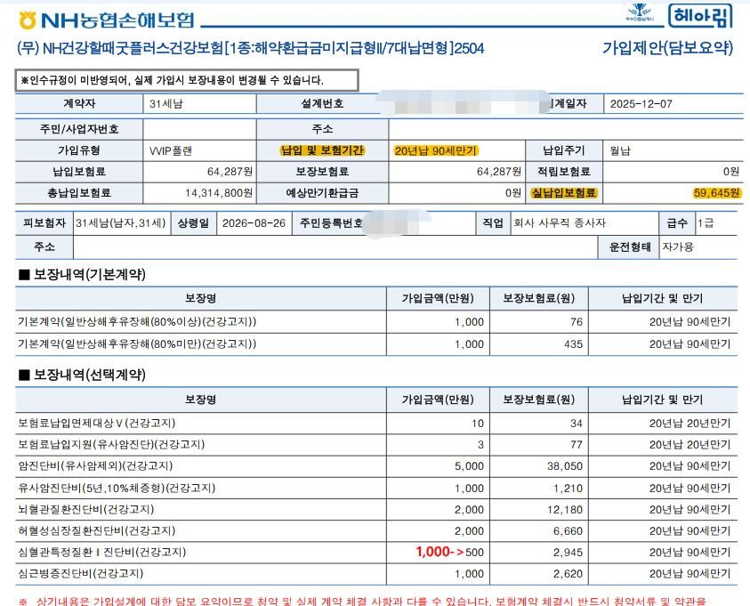750x606 pixels.
Task: Click the small emblem beside 헤아림
Action: pos(645,13)
